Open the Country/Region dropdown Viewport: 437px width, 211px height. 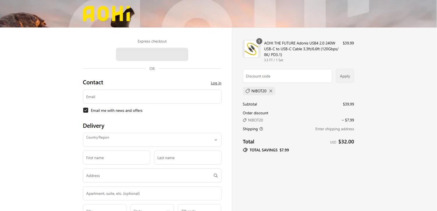(x=152, y=140)
